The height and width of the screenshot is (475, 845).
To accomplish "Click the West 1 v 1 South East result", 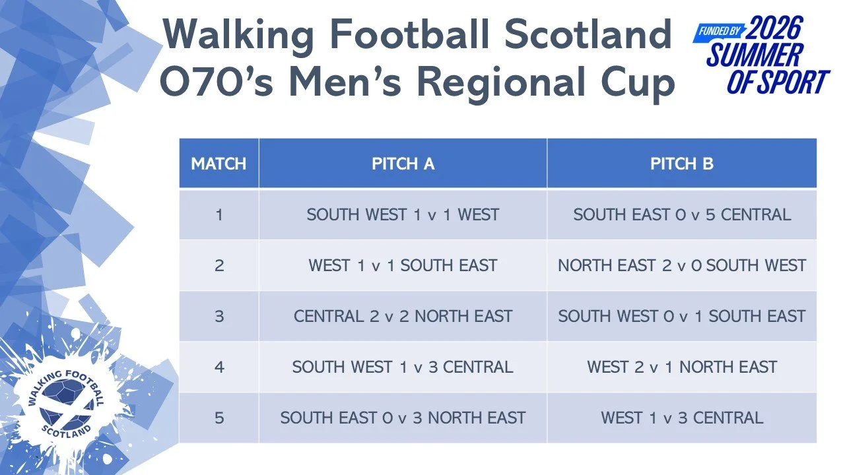I will point(403,265).
